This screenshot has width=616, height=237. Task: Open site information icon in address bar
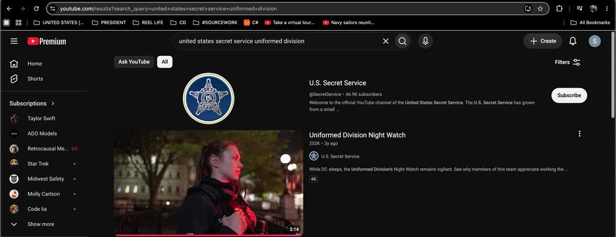pos(53,8)
